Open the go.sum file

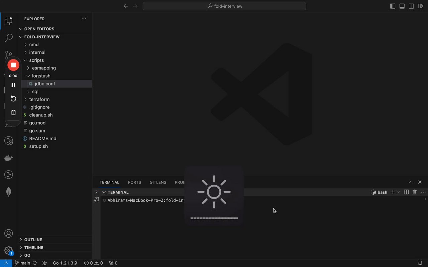click(x=55, y=131)
